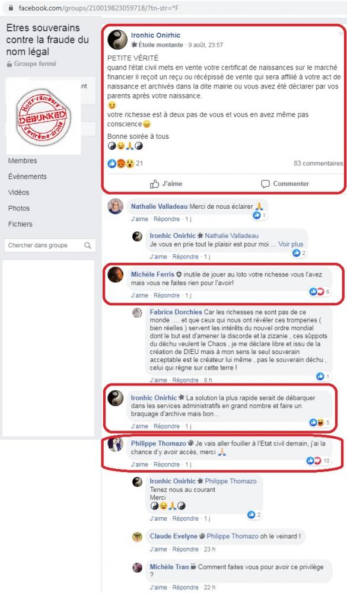Click the lock icon in address bar
The image size is (347, 593).
click(x=11, y=8)
